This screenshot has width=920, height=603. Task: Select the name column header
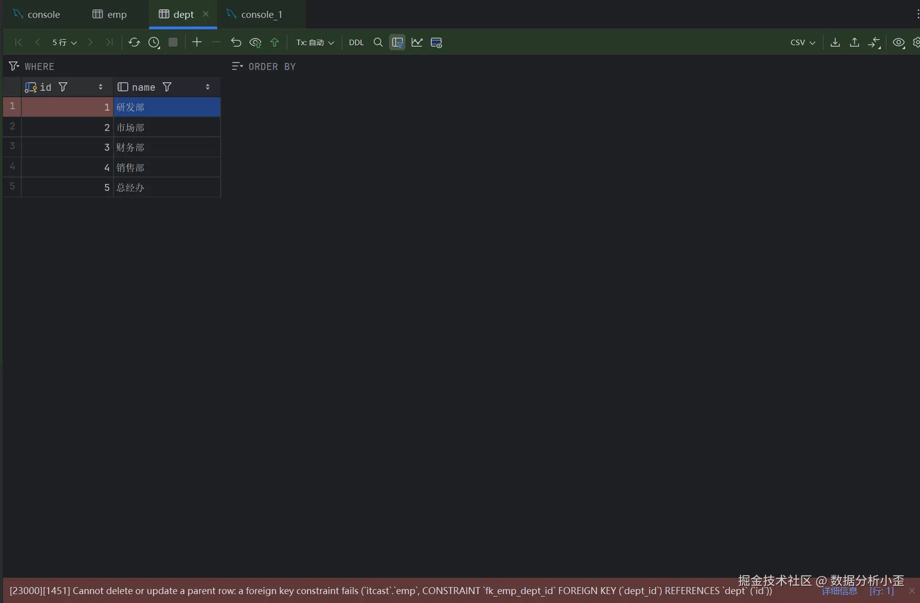[x=167, y=87]
